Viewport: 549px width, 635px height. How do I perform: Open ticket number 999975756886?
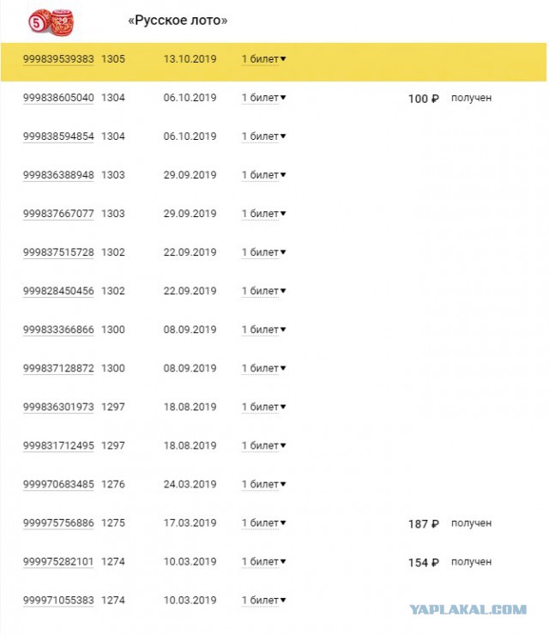click(58, 523)
